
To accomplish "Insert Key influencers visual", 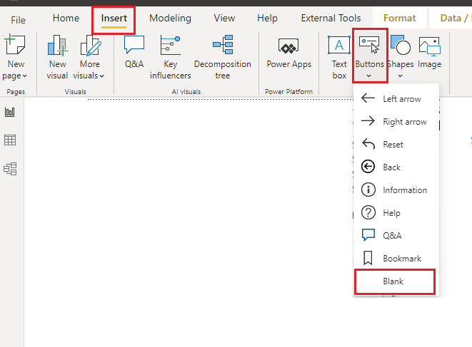I will 171,57.
